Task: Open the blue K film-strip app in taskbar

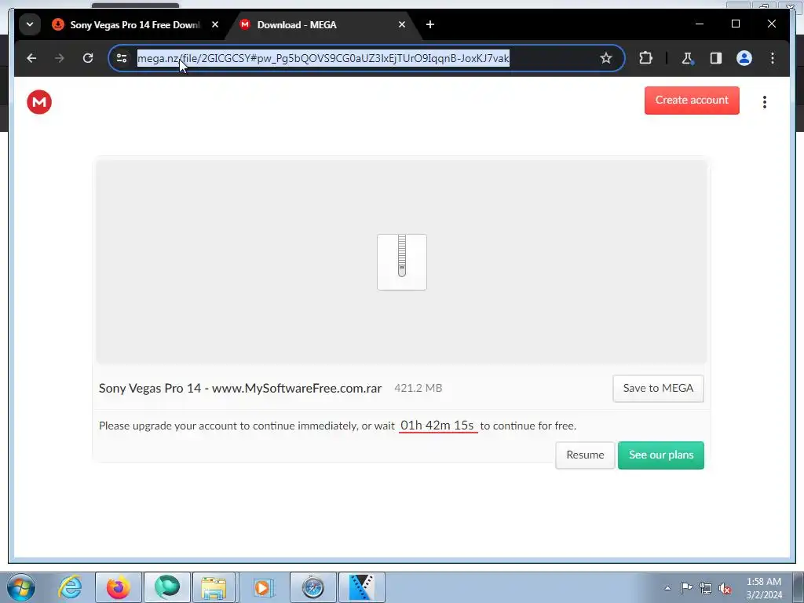Action: point(361,587)
